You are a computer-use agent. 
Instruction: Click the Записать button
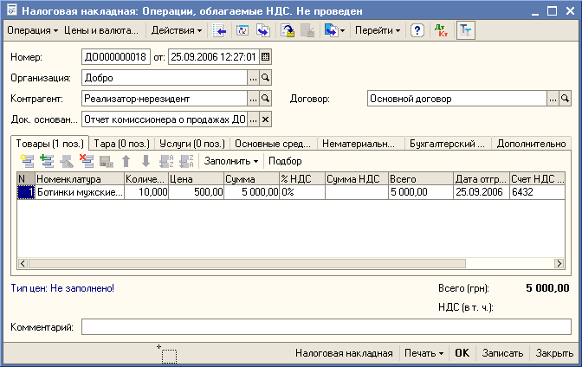pos(502,353)
